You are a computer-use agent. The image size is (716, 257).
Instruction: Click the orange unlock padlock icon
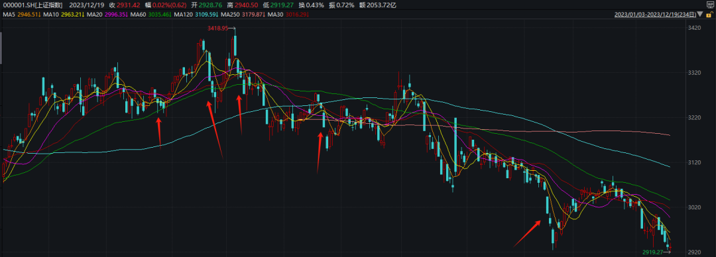[x=709, y=15]
